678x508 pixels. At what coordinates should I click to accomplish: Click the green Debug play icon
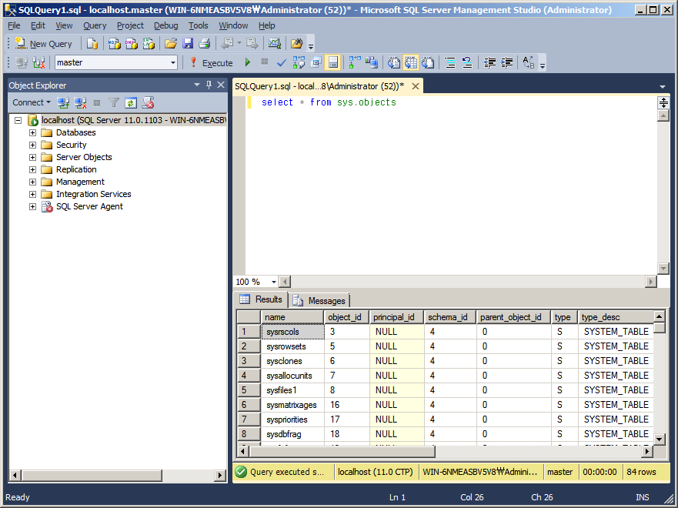(248, 62)
